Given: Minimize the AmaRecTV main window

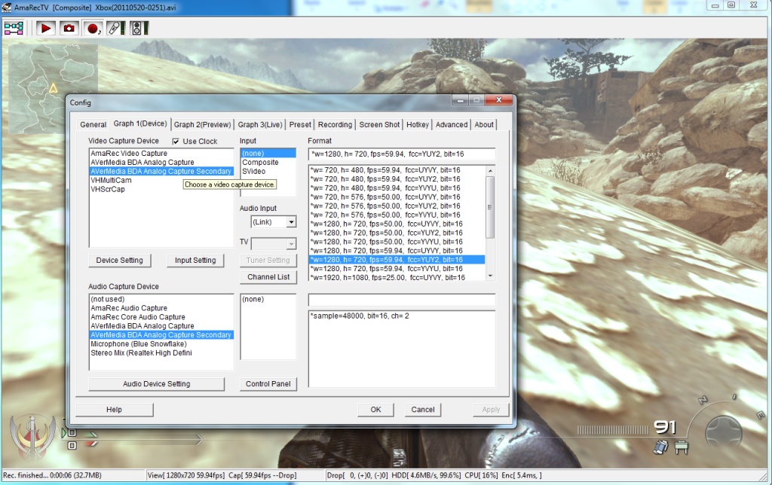Looking at the screenshot, I should (715, 5).
